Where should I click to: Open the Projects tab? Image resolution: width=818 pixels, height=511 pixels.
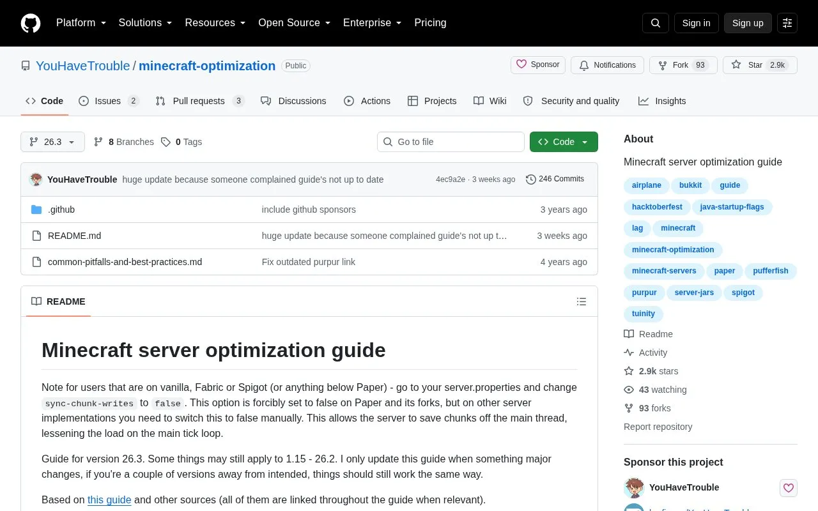[432, 101]
